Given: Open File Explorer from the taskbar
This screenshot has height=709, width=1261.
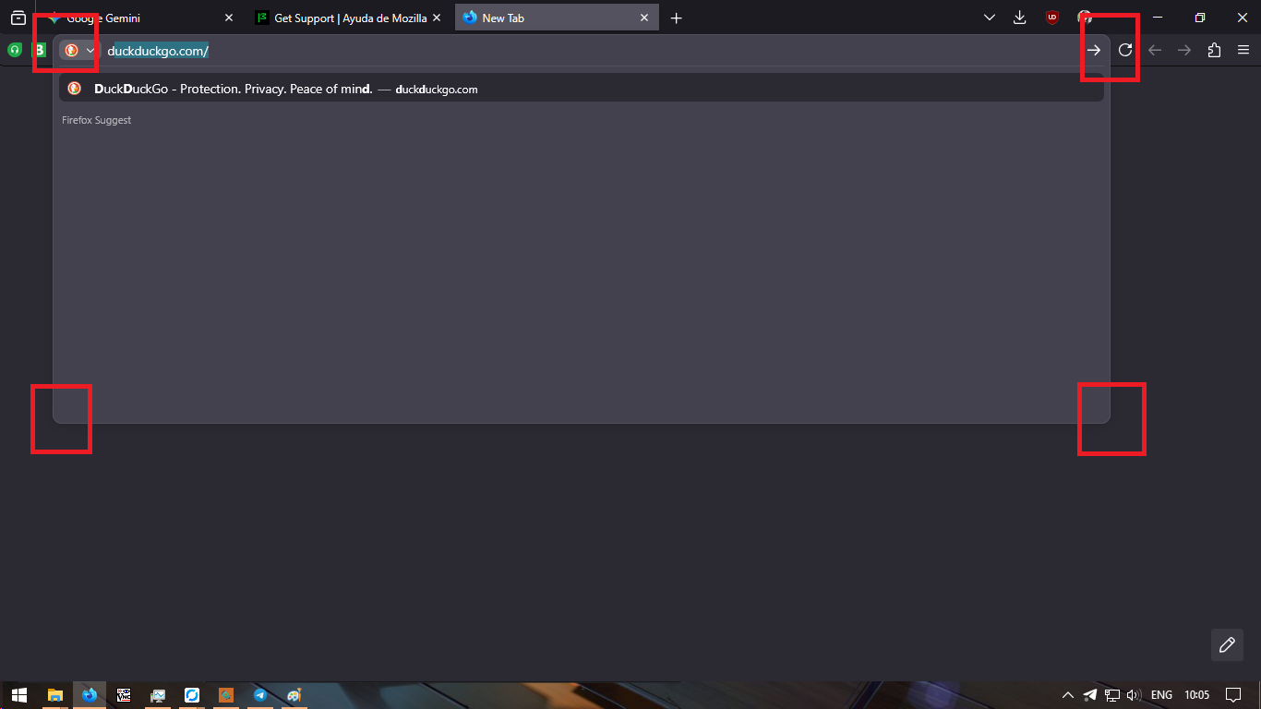Looking at the screenshot, I should pos(55,695).
